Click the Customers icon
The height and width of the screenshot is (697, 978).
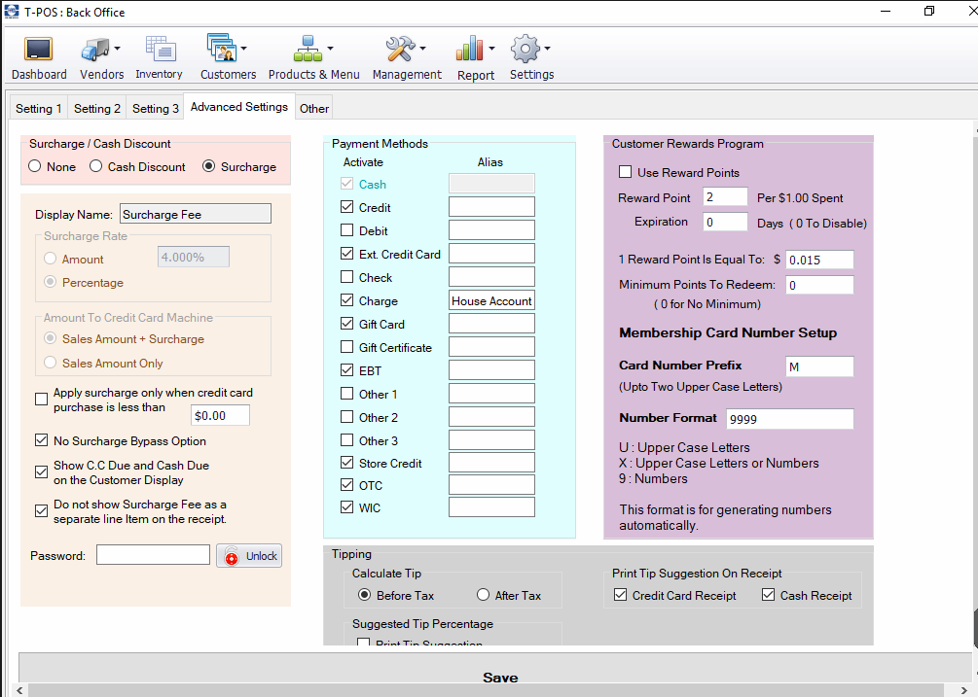tap(221, 49)
